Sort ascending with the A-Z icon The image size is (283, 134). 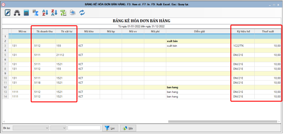(45, 13)
